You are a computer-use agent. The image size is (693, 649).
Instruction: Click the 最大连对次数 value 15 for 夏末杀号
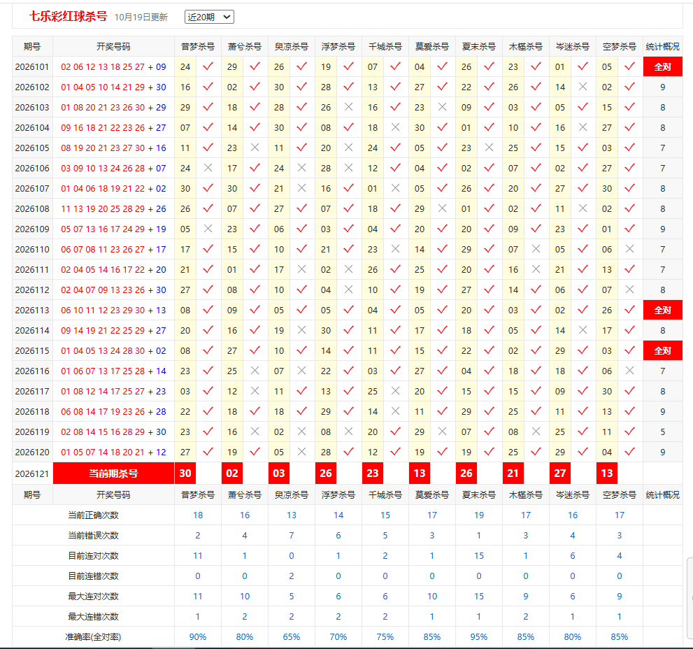pyautogui.click(x=479, y=597)
